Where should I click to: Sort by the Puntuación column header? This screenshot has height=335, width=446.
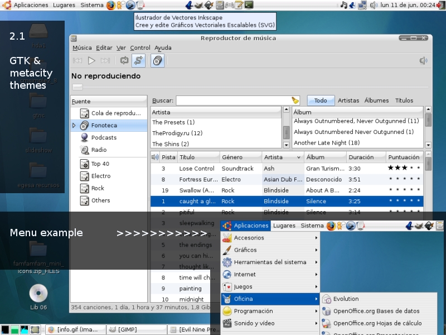pyautogui.click(x=405, y=157)
